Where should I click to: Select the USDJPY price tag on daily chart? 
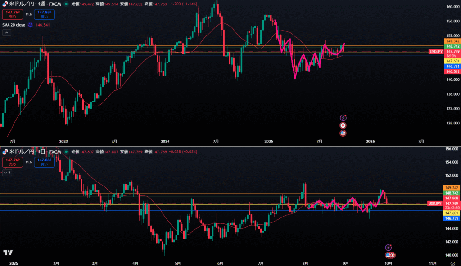(434, 204)
